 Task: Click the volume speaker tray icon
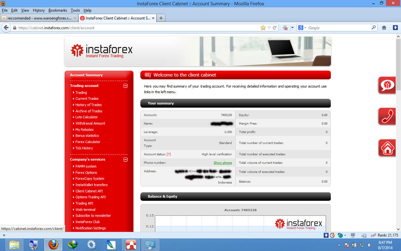point(369,245)
